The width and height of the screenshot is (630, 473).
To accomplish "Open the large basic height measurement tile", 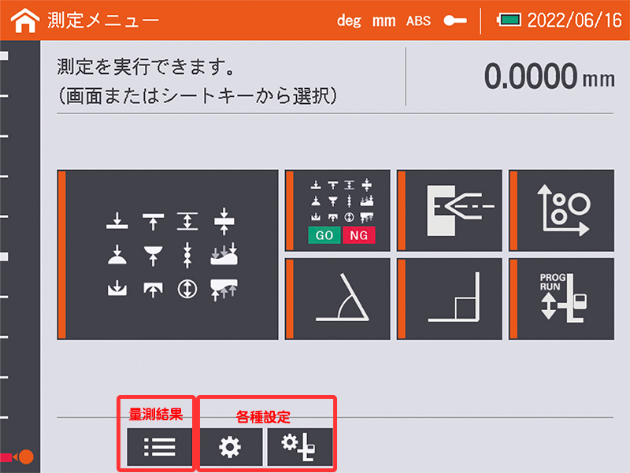I will (x=169, y=254).
